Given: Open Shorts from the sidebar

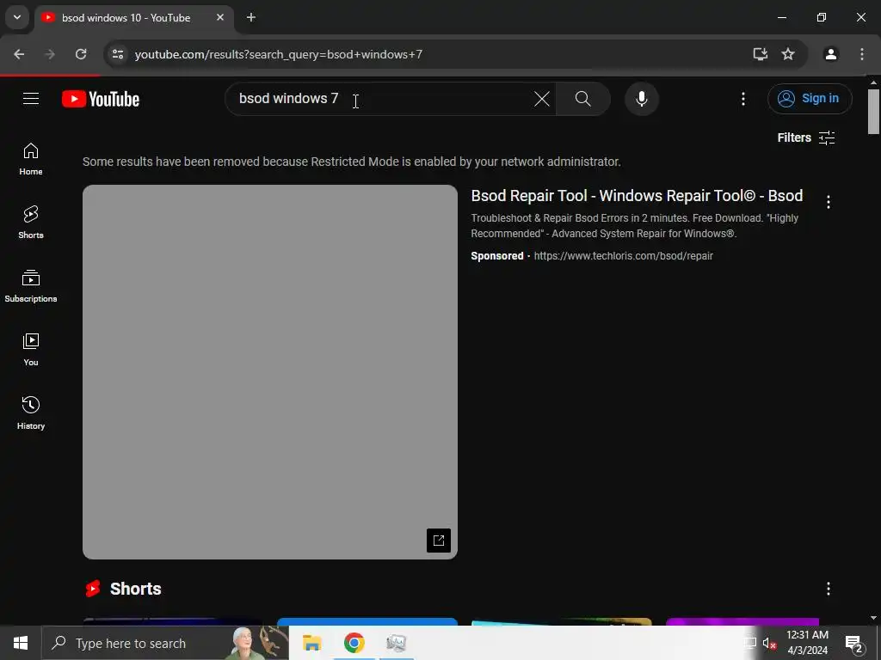Looking at the screenshot, I should coord(31,223).
